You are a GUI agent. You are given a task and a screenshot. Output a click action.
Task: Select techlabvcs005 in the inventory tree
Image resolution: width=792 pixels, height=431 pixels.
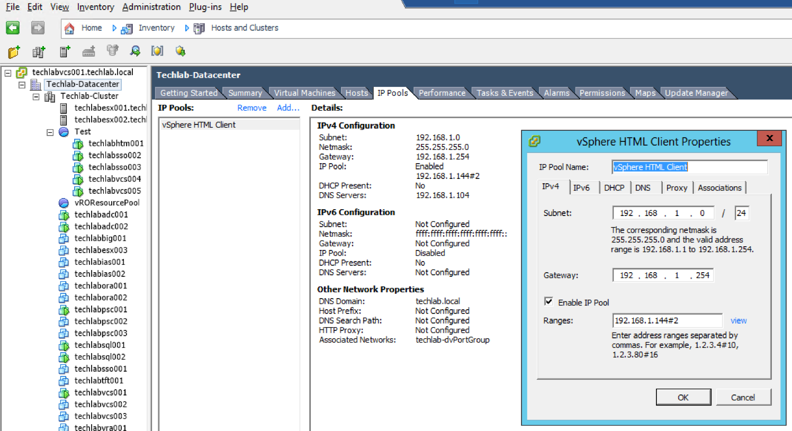pyautogui.click(x=114, y=191)
